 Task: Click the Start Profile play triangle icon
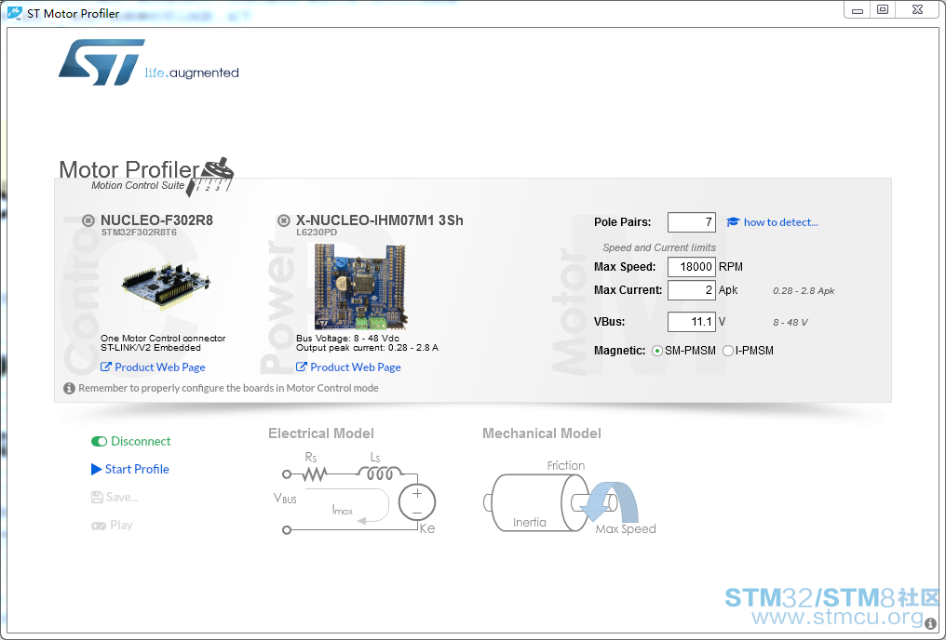(97, 469)
